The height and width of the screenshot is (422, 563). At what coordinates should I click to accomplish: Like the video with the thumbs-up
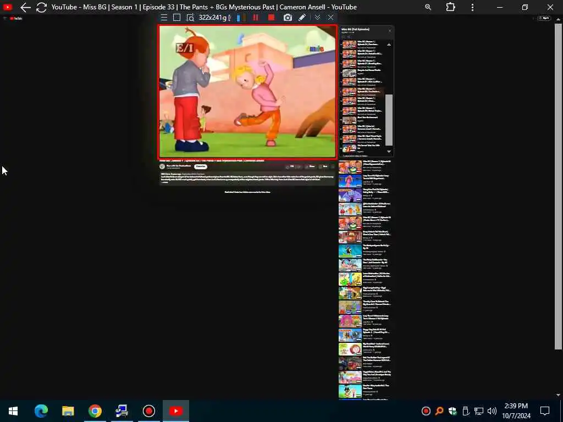[290, 166]
